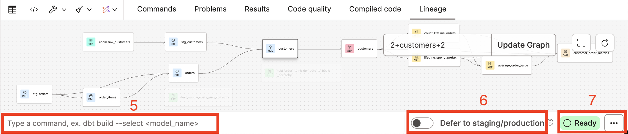Click the help icon beside defer toggle
The width and height of the screenshot is (628, 134).
[550, 123]
